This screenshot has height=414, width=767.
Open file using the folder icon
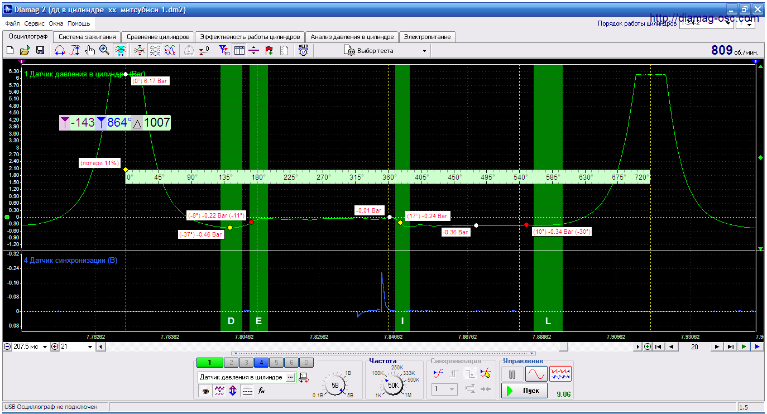tap(25, 51)
